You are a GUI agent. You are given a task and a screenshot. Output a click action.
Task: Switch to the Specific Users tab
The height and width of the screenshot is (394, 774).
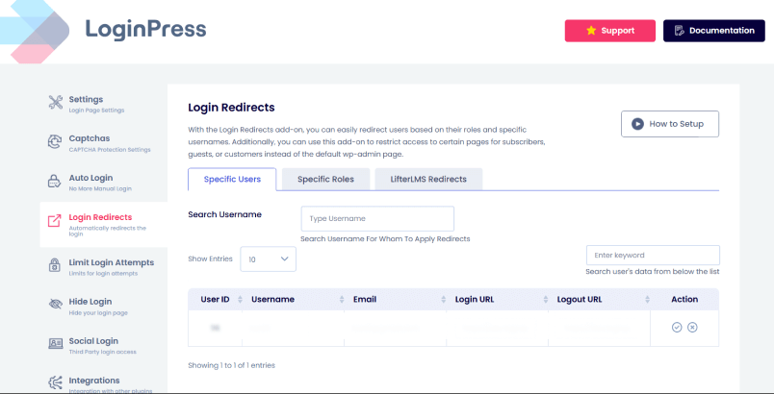pyautogui.click(x=232, y=180)
